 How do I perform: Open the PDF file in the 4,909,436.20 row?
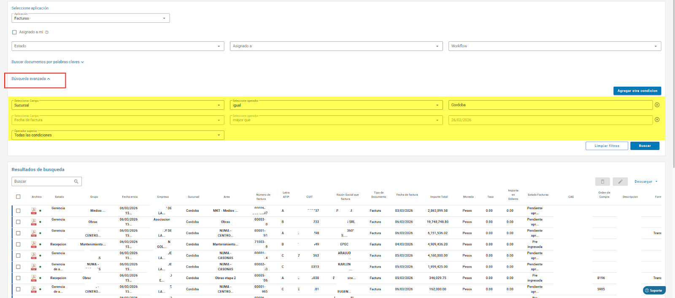[34, 244]
